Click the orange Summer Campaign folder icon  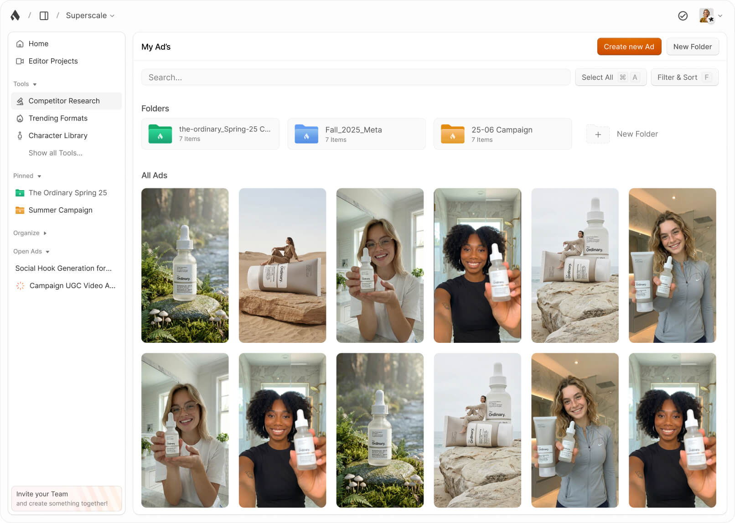click(x=20, y=210)
